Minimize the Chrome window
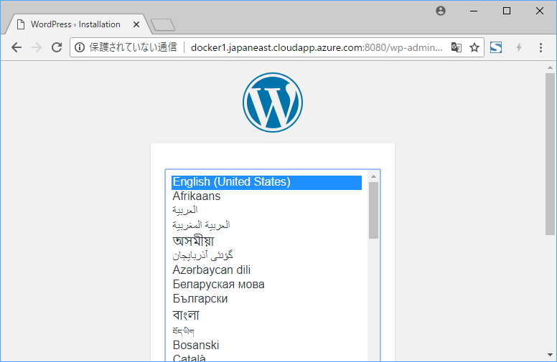The height and width of the screenshot is (362, 557). (474, 11)
